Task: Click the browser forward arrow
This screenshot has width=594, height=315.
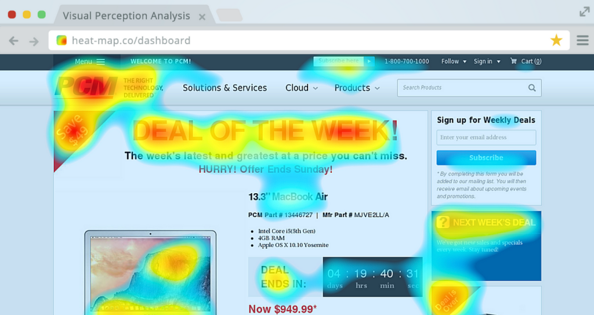Action: pos(34,41)
